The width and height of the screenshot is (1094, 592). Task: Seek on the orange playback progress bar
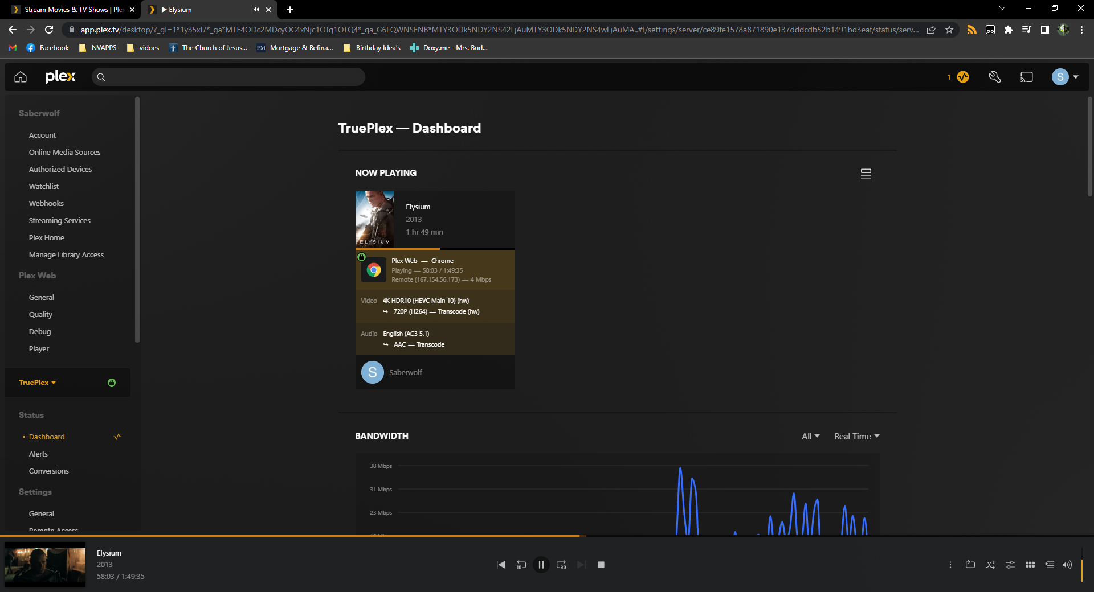pos(547,536)
